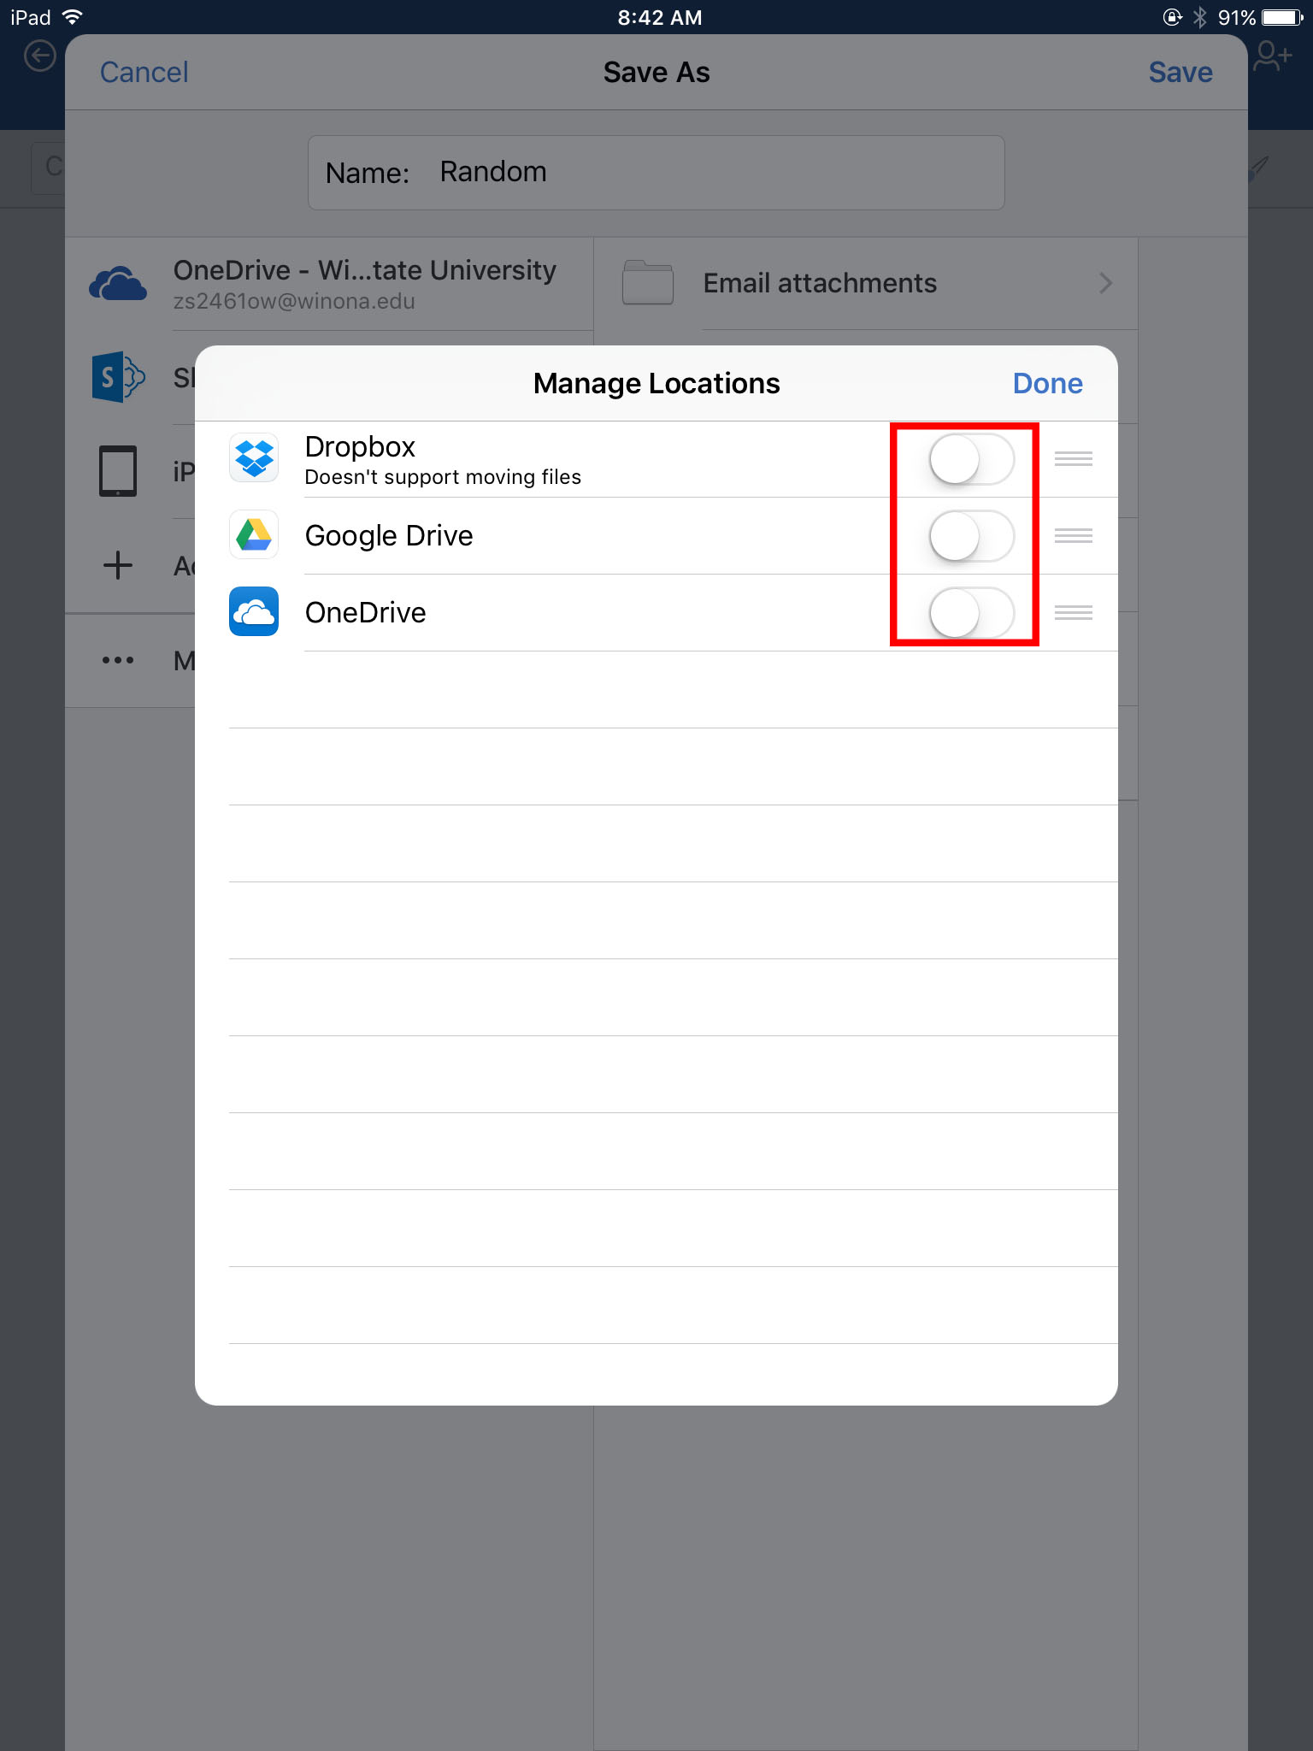Tap the SharePoint icon in sidebar
The image size is (1313, 1751).
[118, 376]
